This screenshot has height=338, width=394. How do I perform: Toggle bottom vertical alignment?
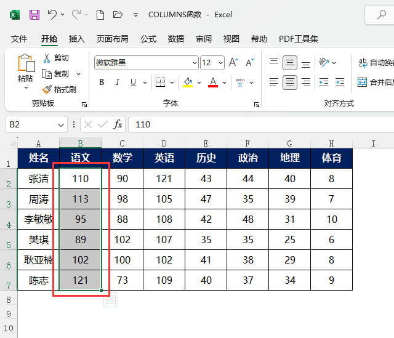pyautogui.click(x=306, y=64)
